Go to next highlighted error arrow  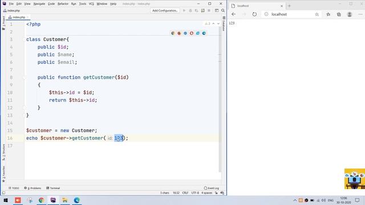tap(218, 24)
